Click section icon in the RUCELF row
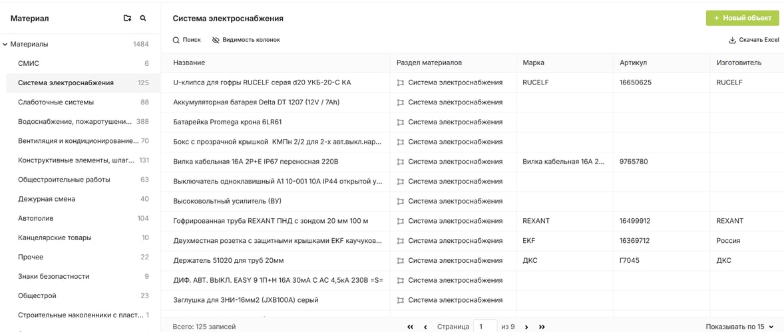 400,83
